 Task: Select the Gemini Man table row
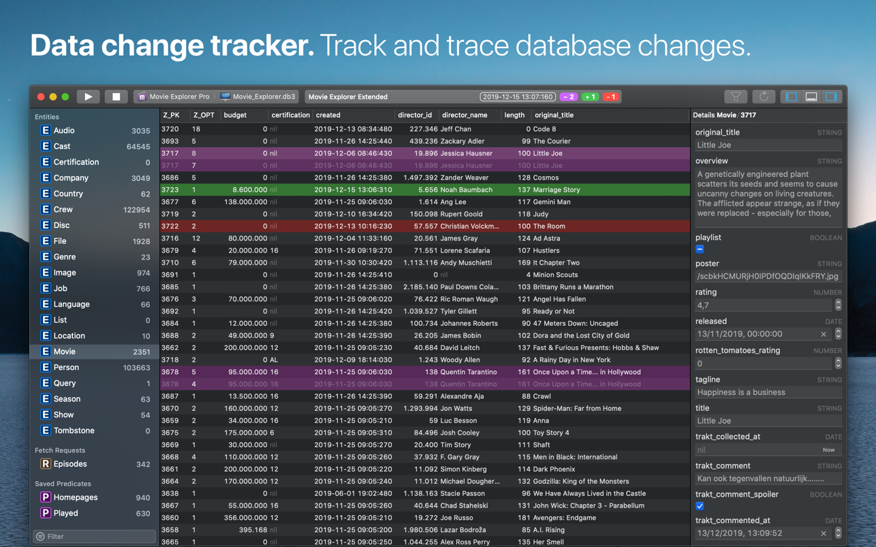point(425,202)
